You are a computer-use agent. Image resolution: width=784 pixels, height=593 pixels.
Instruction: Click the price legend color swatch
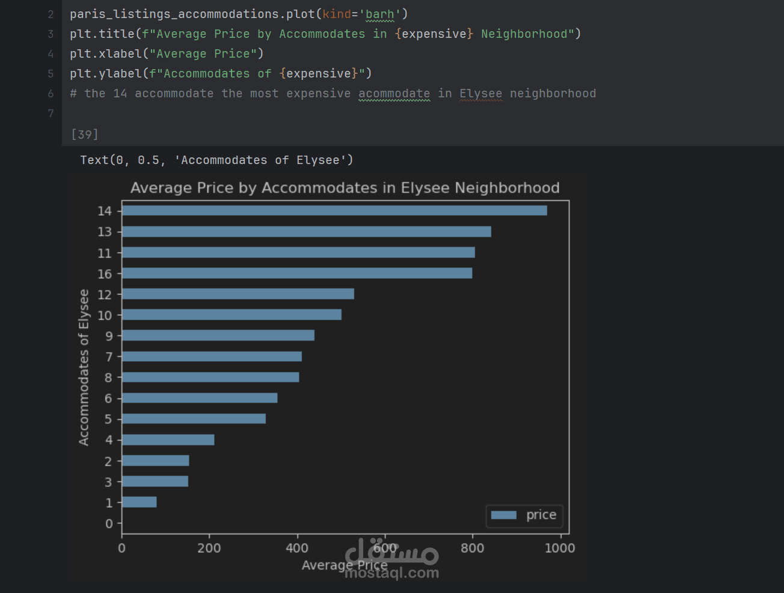pos(504,515)
